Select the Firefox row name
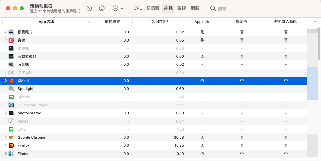 click(x=24, y=145)
